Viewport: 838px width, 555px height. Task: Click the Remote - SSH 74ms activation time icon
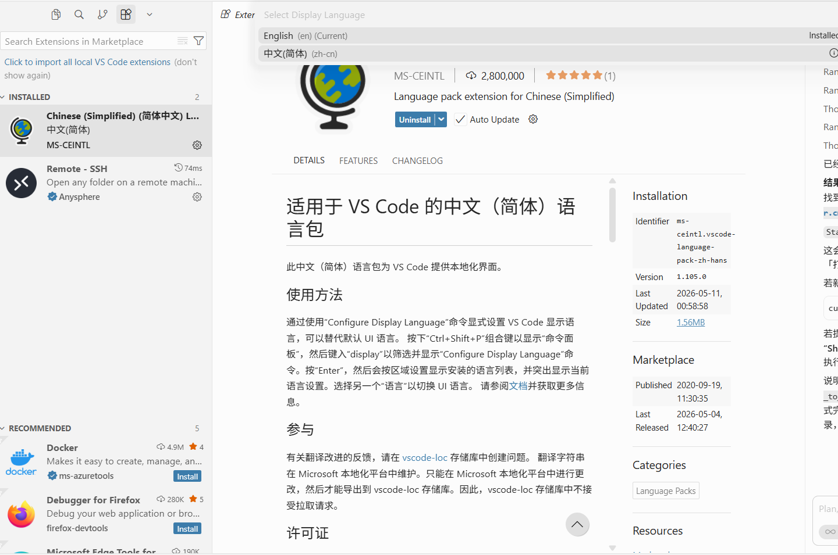click(x=178, y=168)
